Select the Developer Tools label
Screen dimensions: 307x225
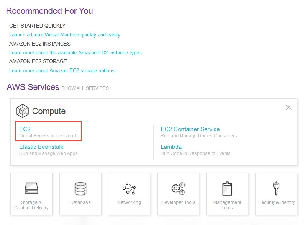(178, 202)
